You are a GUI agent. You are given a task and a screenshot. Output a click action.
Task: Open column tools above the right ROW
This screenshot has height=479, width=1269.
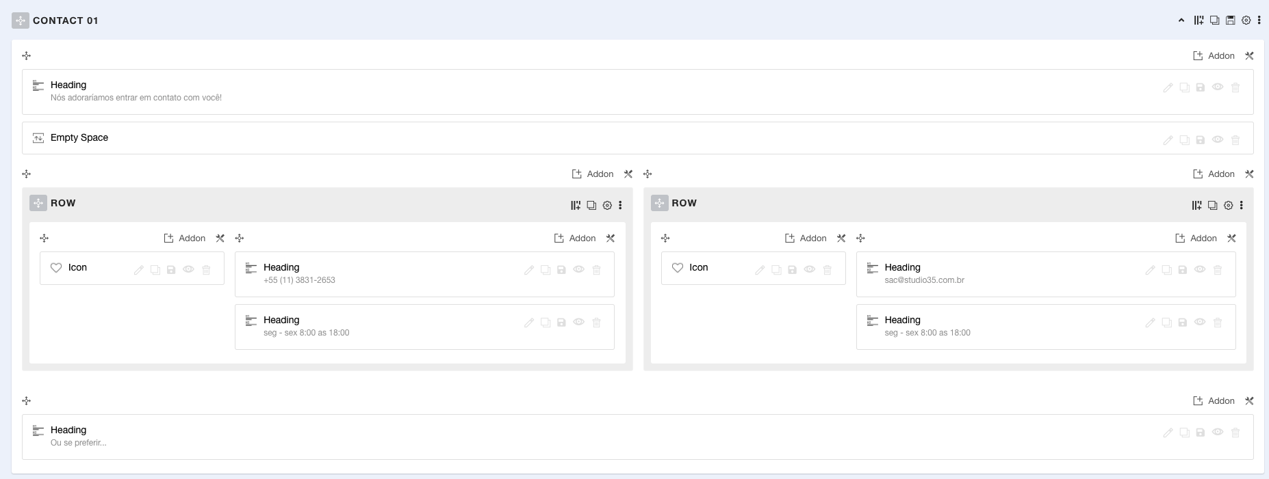[1249, 174]
